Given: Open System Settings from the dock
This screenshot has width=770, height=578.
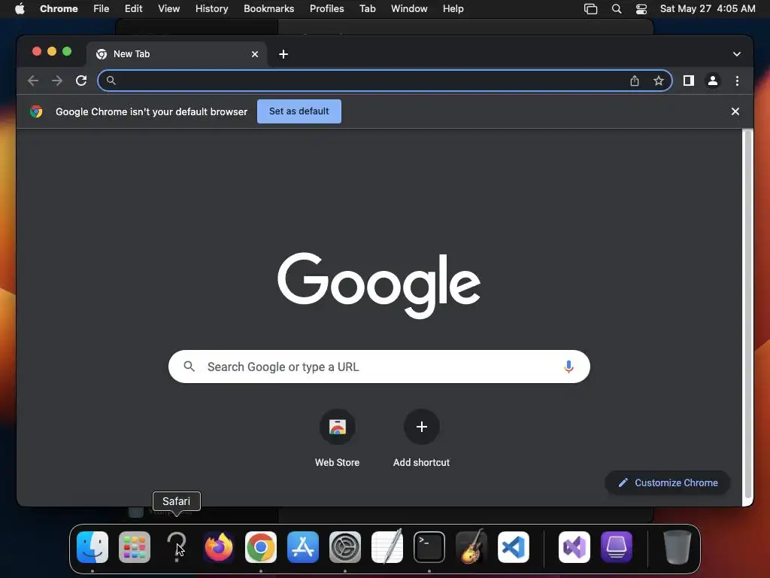Looking at the screenshot, I should pos(345,547).
